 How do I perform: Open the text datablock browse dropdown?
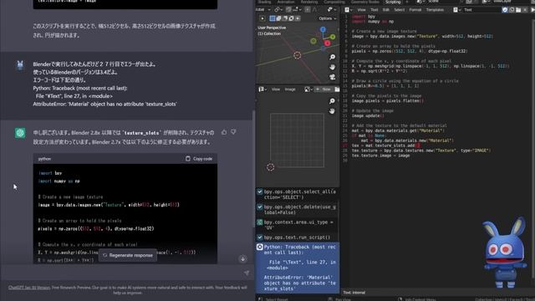(x=456, y=10)
